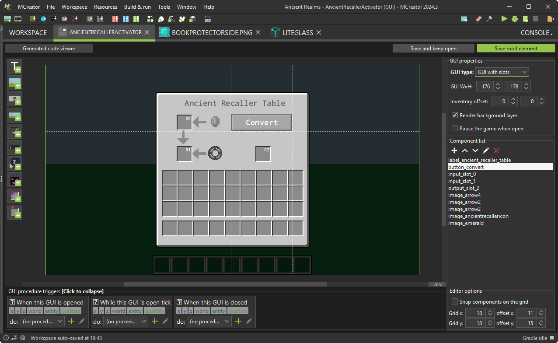Toggle Render background layer checkbox
Viewport: 558px width, 343px height.
(x=455, y=115)
